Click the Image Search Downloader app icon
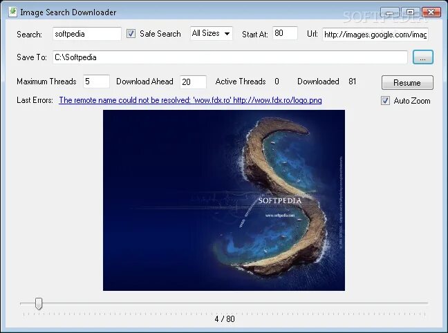 coord(12,12)
